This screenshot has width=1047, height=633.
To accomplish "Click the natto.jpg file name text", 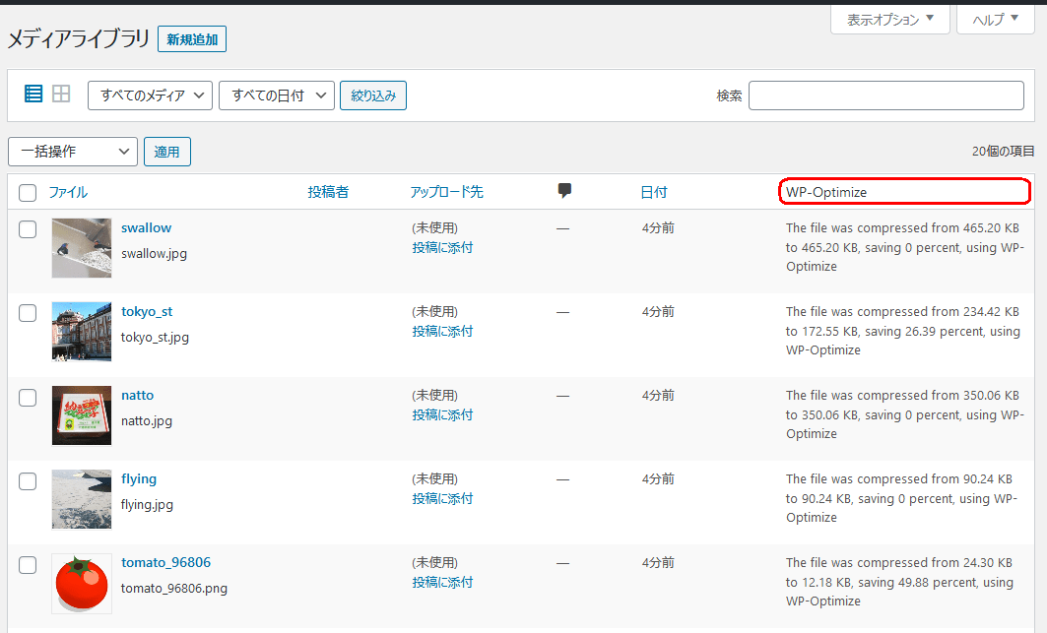I will pos(147,421).
